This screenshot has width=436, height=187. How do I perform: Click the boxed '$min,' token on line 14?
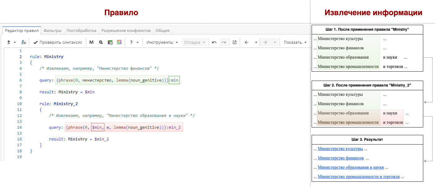tap(98, 127)
